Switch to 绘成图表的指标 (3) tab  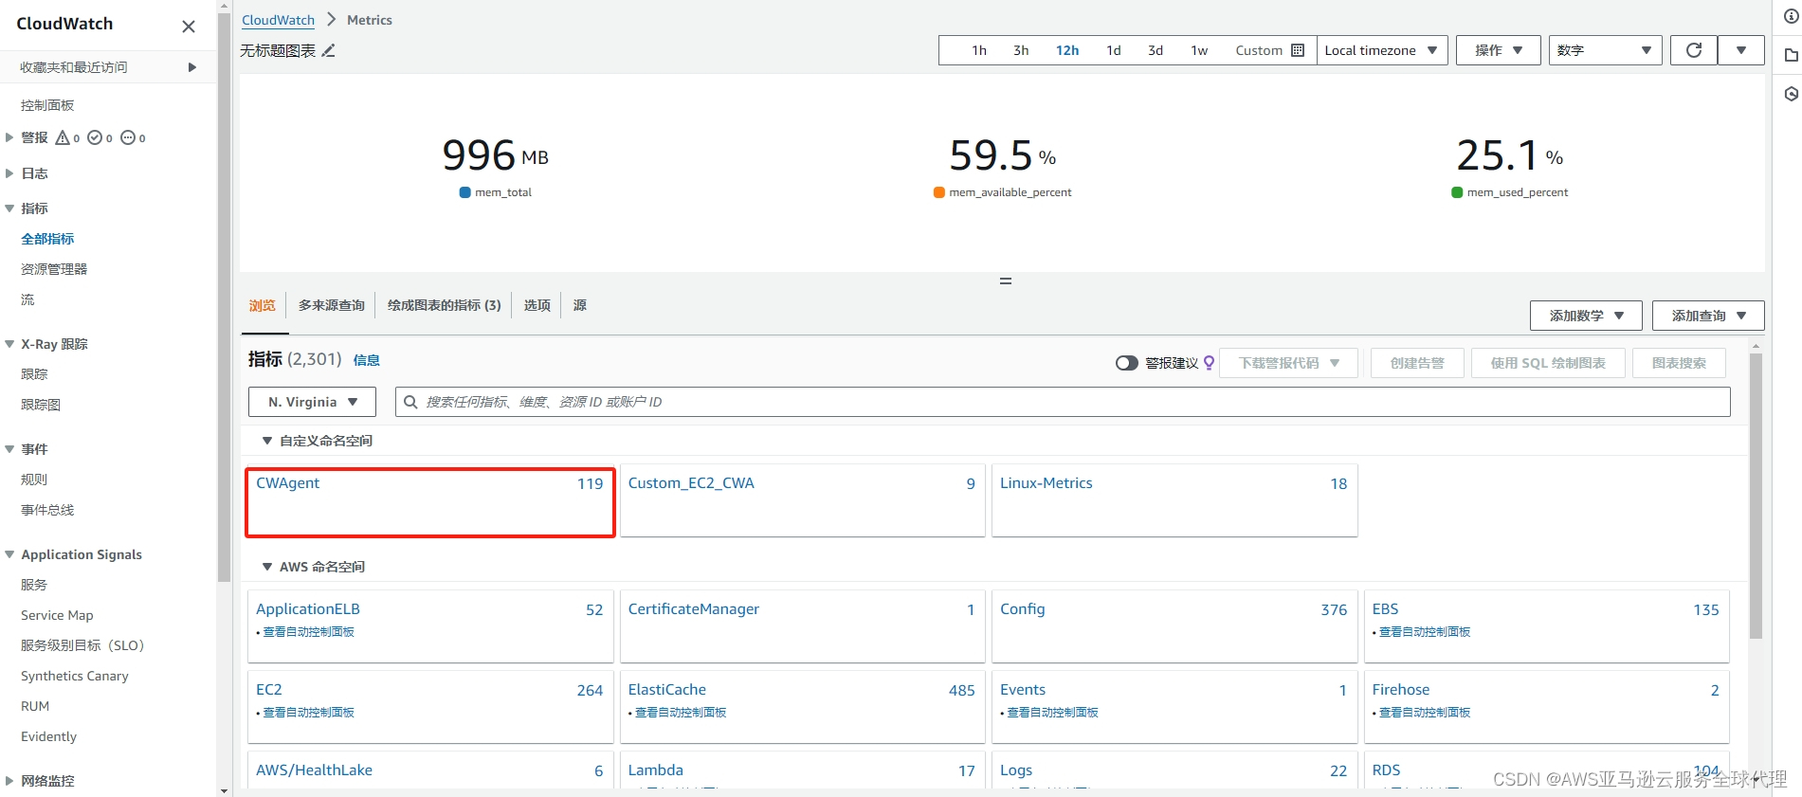click(445, 305)
